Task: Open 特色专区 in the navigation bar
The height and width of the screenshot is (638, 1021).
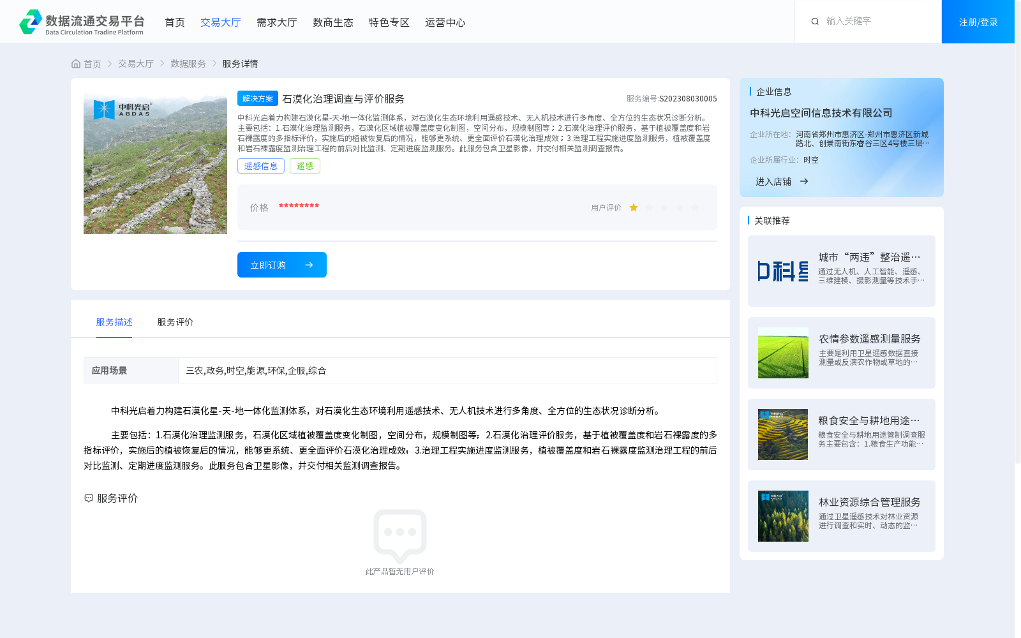Action: pyautogui.click(x=389, y=22)
